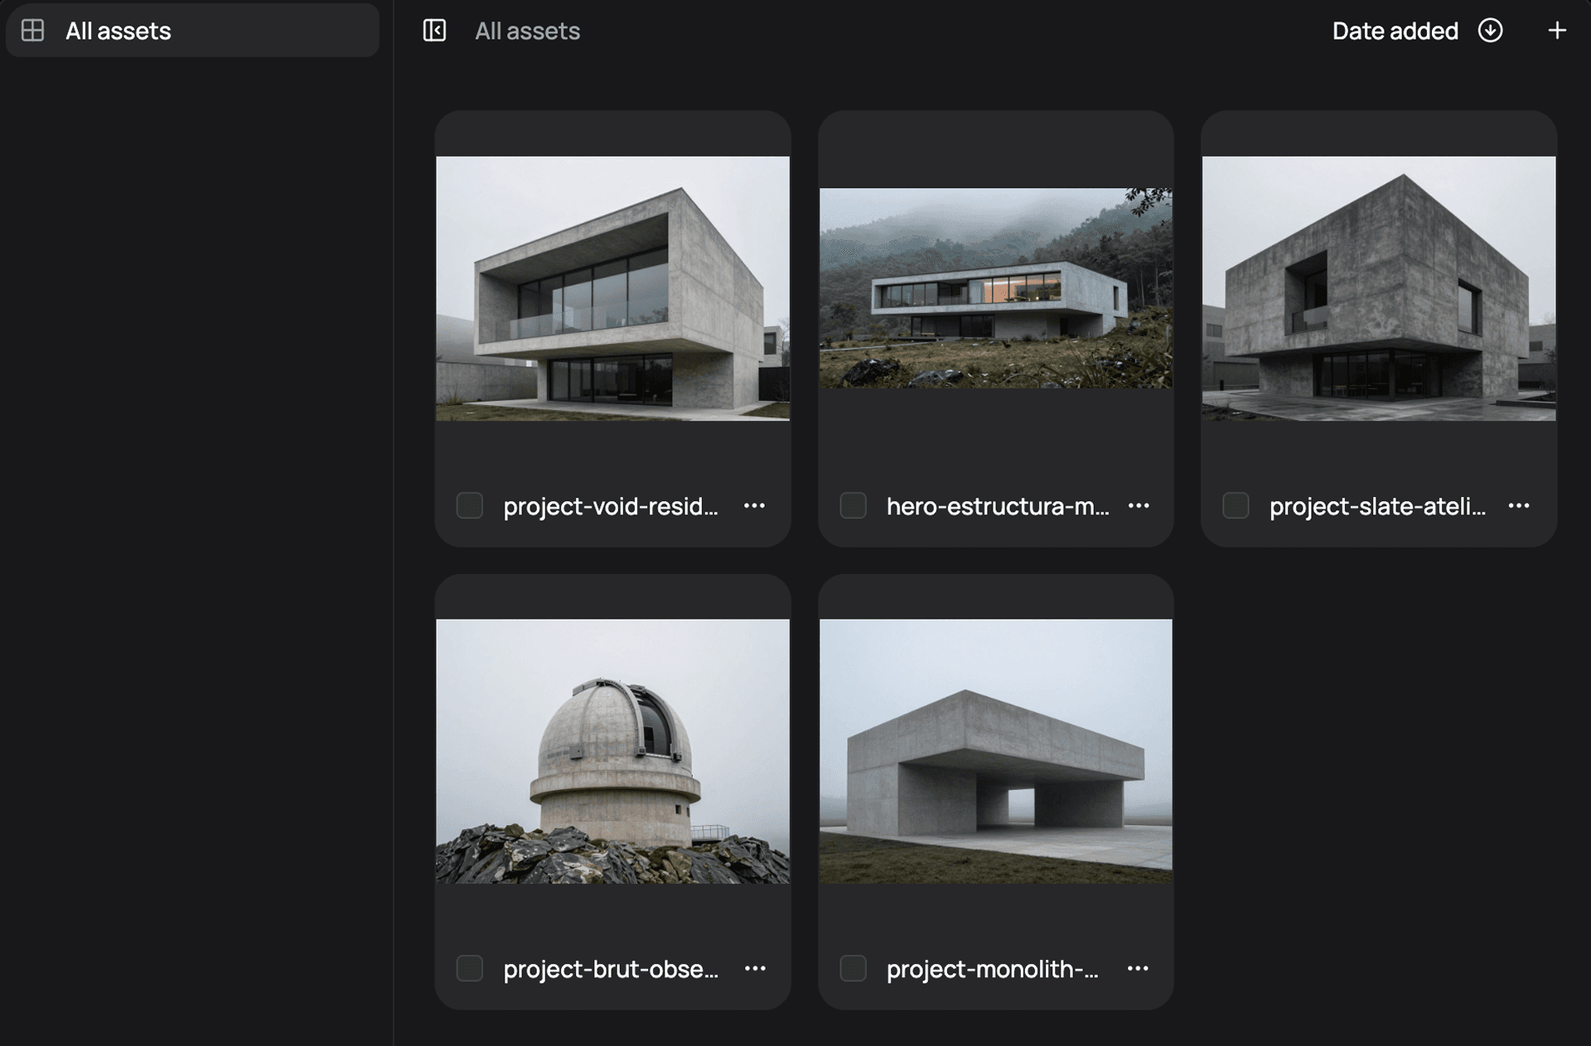This screenshot has height=1046, width=1591.
Task: Check the hero-estructura asset checkbox
Action: pyautogui.click(x=853, y=505)
